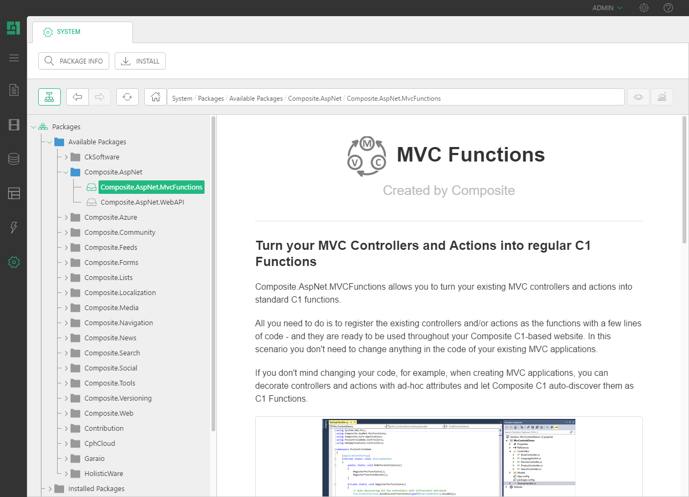Expand the Composite.Feeds folder
This screenshot has width=689, height=497.
pos(66,248)
